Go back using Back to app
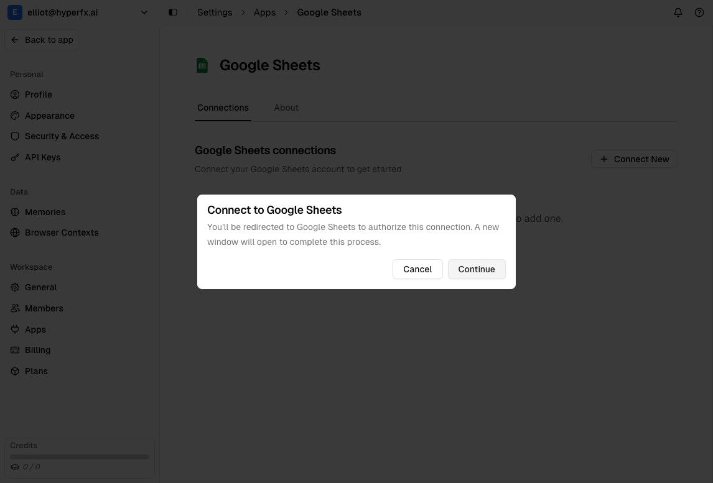The image size is (713, 483). click(42, 40)
